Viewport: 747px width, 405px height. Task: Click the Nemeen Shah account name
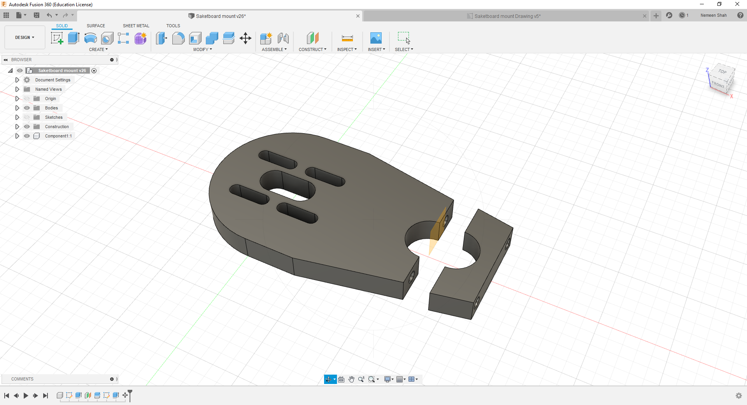click(714, 16)
